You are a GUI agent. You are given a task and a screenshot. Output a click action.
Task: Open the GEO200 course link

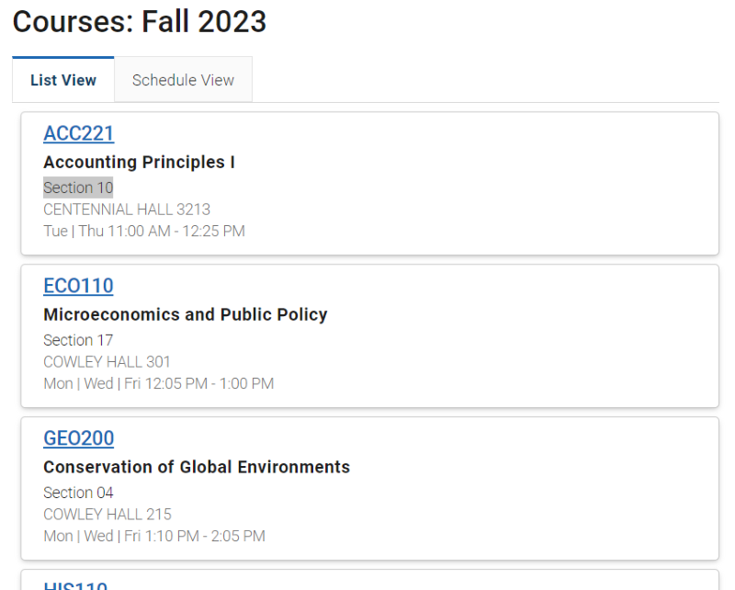pyautogui.click(x=79, y=438)
